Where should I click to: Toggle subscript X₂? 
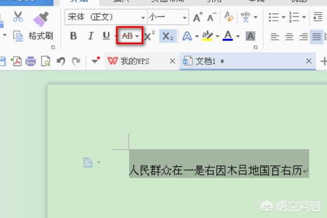click(168, 36)
